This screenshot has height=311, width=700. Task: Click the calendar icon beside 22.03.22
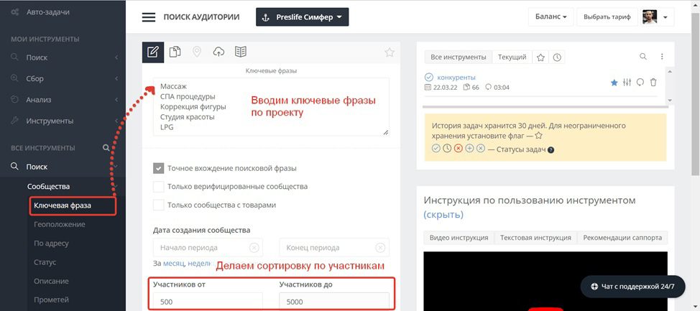[428, 88]
